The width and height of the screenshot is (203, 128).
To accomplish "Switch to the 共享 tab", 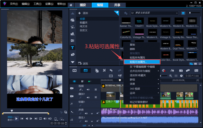I will pos(117,5).
